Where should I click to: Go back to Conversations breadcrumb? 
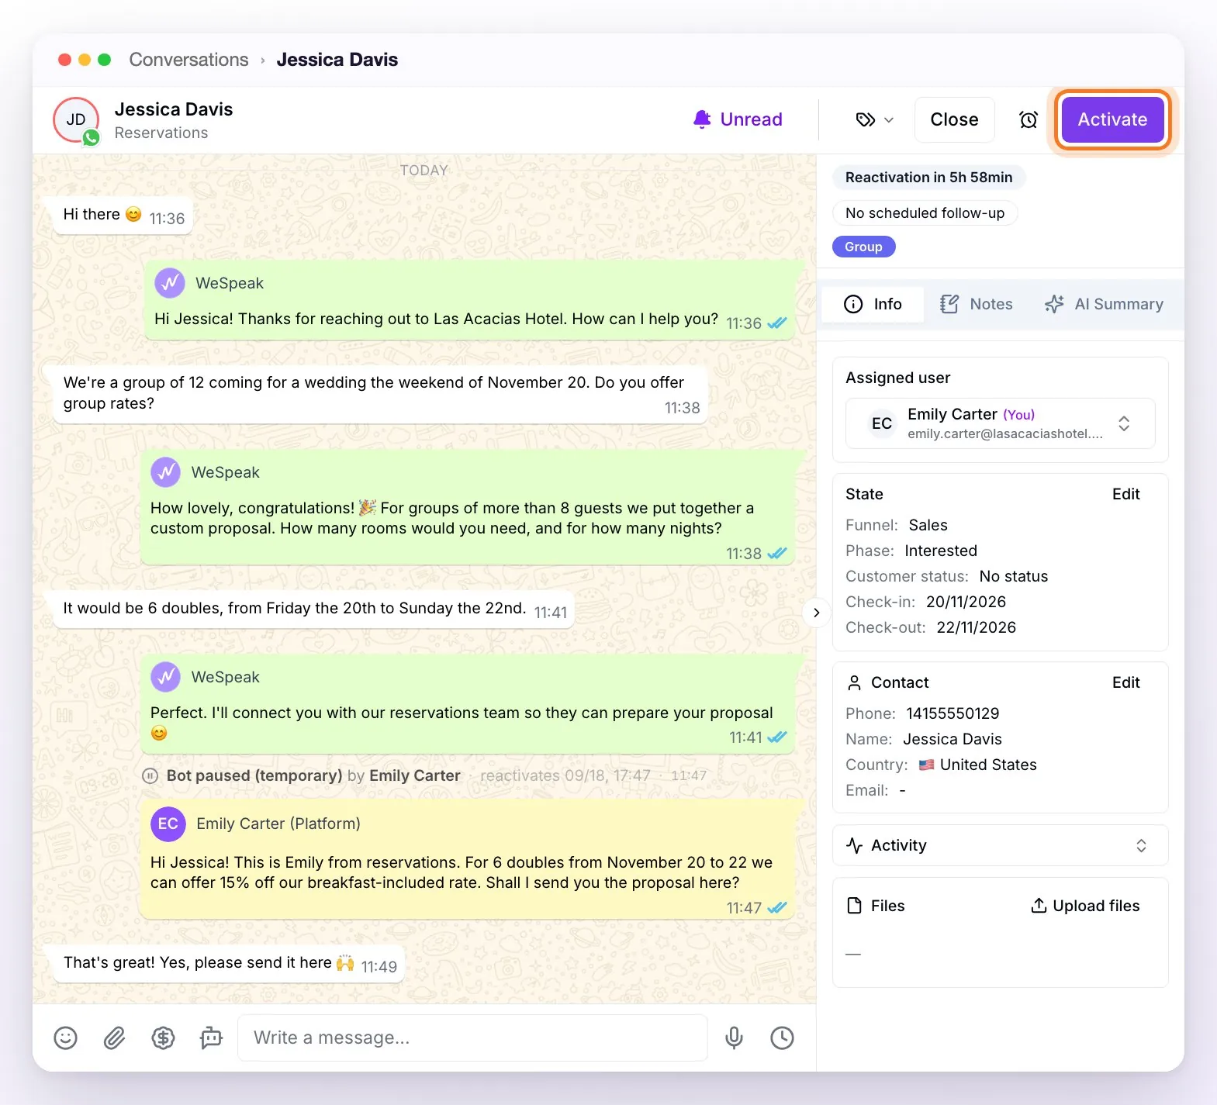click(x=188, y=60)
